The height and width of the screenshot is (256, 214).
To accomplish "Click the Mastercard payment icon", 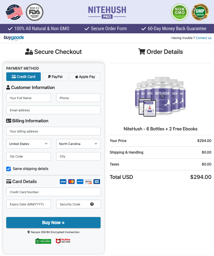I will (71, 181).
